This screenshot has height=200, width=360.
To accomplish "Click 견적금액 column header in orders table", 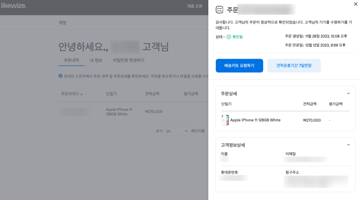I will point(152,94).
